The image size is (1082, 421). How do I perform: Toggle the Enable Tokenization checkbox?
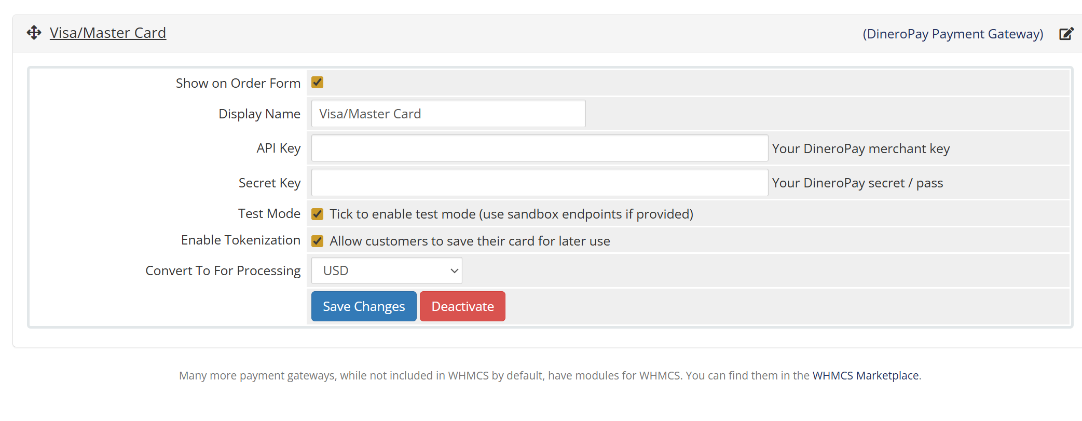[x=317, y=241]
